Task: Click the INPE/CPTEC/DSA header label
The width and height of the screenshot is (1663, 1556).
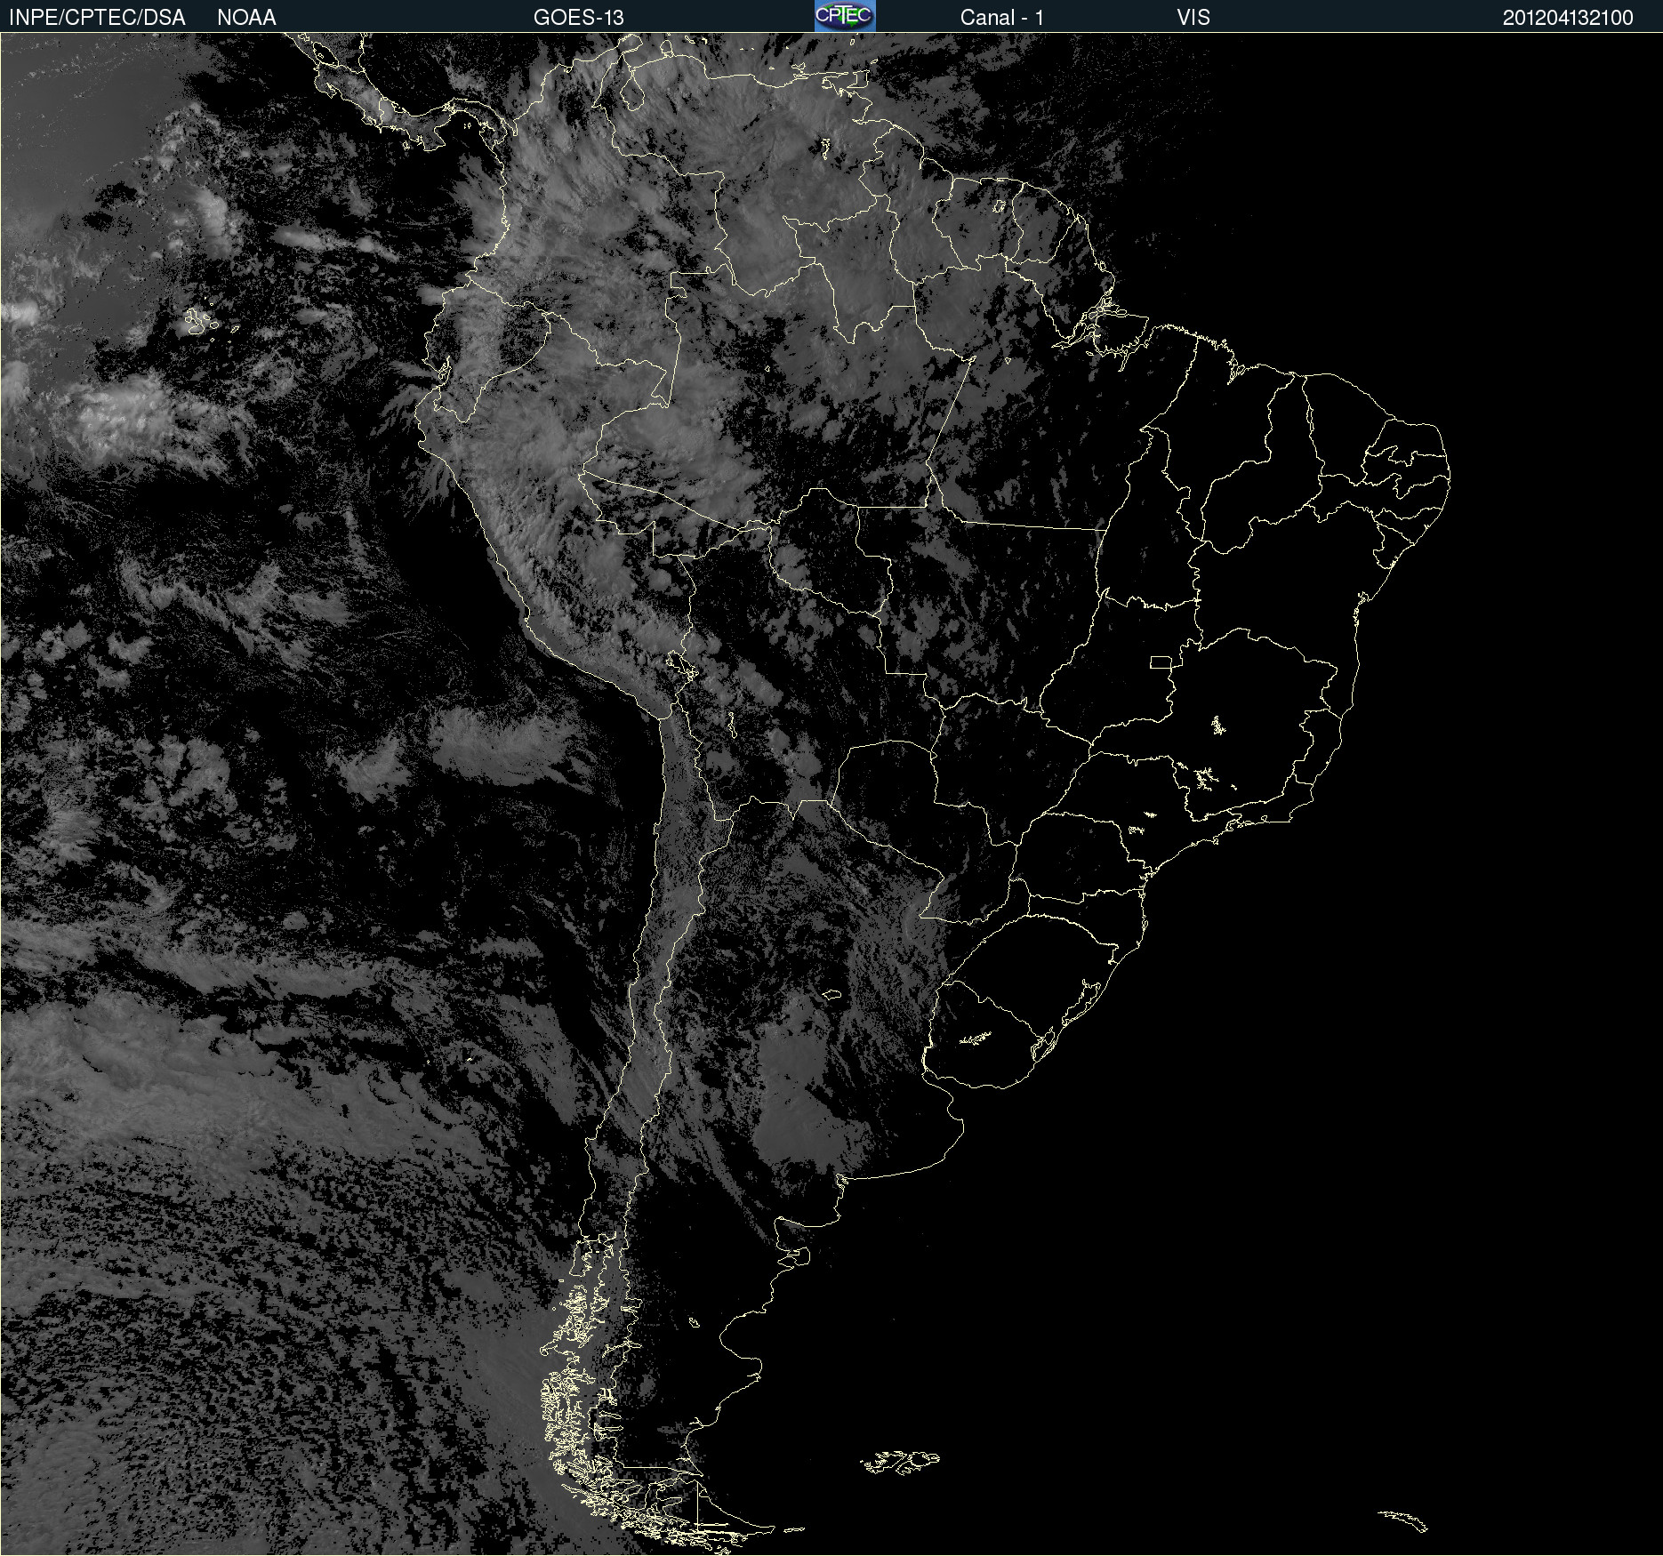Action: 97,18
